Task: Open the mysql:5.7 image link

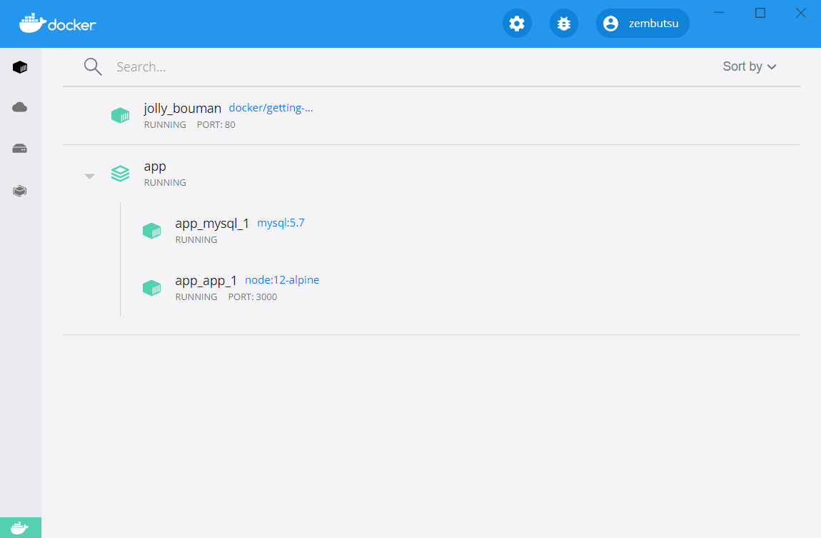Action: 281,223
